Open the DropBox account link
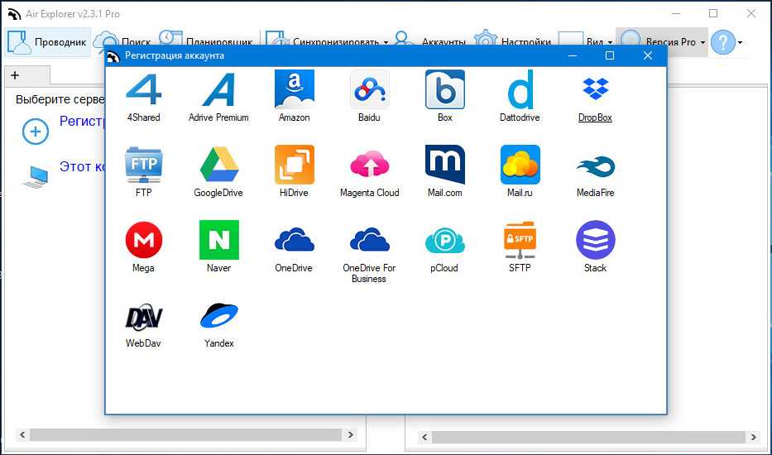The height and width of the screenshot is (455, 772). (595, 117)
